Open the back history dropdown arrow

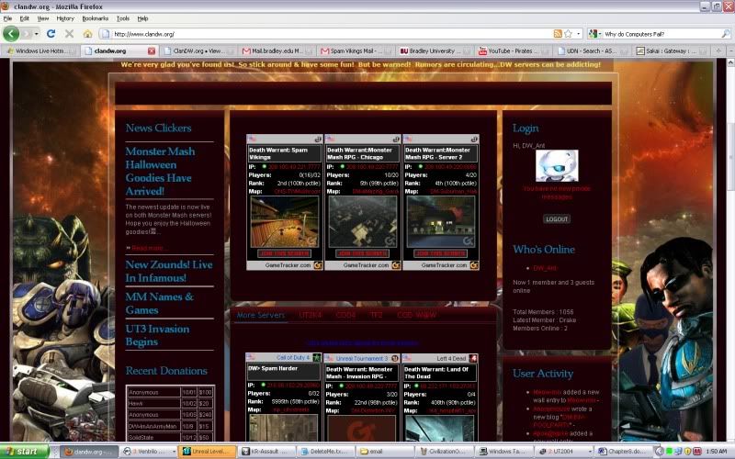coord(36,34)
